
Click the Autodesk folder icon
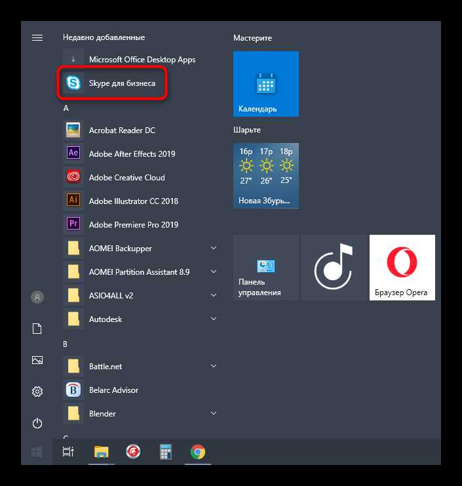pyautogui.click(x=73, y=319)
